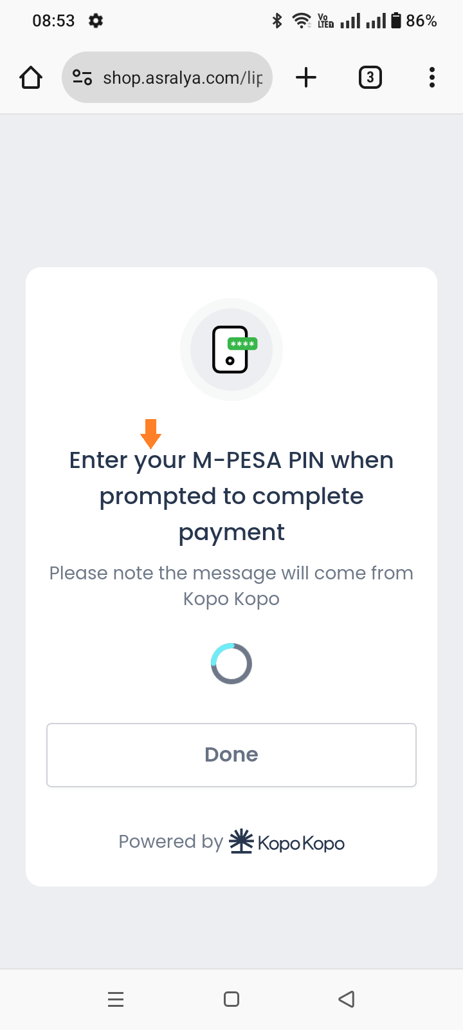
Task: Tap the home icon in the browser toolbar
Action: click(30, 77)
